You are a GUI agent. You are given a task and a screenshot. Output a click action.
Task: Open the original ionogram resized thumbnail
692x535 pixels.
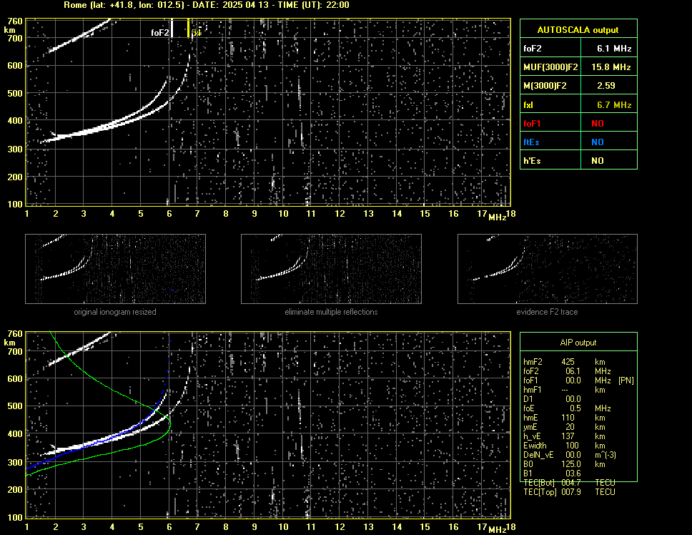[x=115, y=269]
